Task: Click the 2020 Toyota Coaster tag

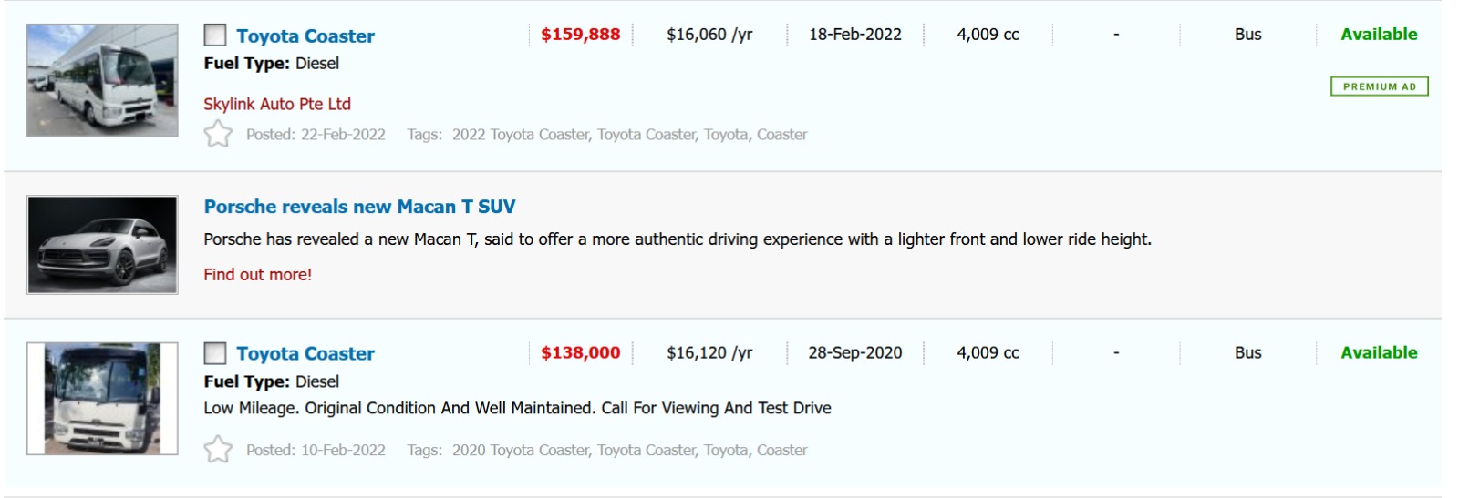Action: pos(520,450)
